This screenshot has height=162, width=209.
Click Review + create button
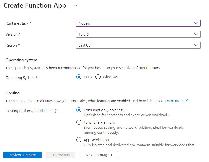coord(23,155)
